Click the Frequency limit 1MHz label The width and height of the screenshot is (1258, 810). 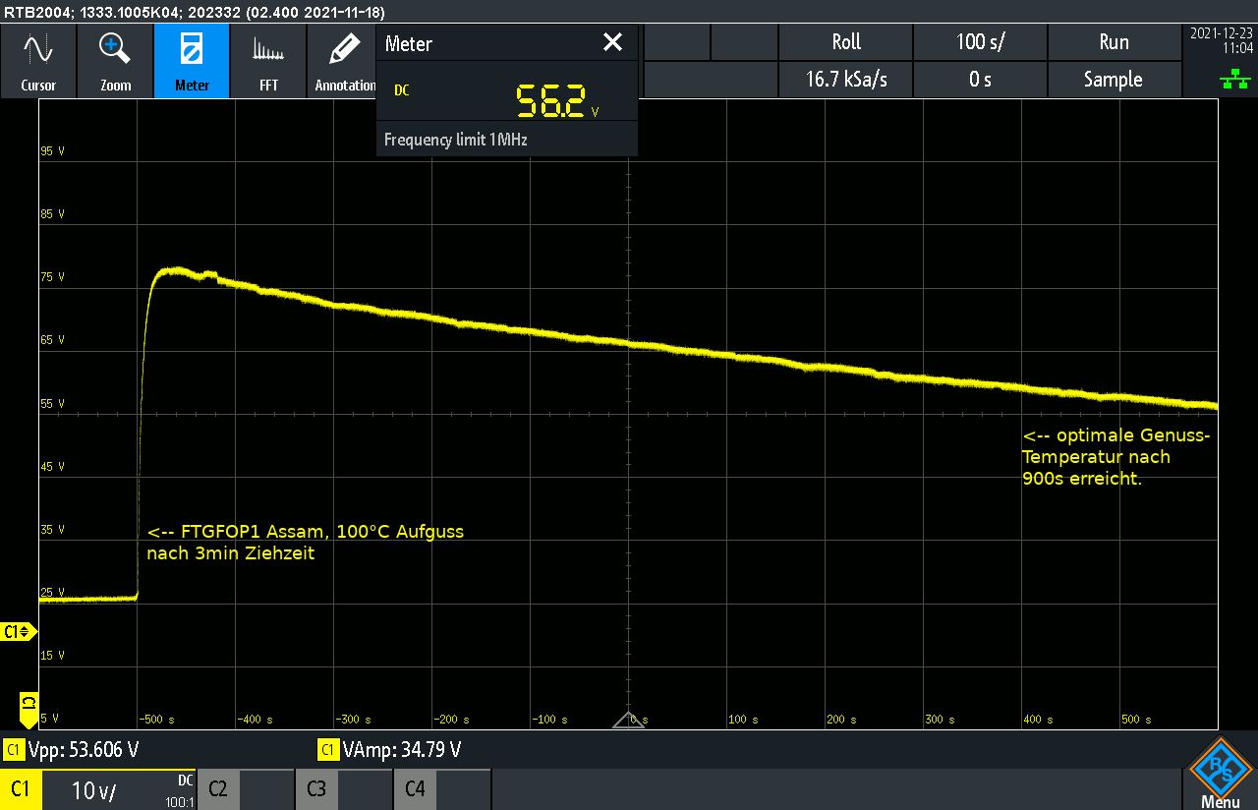click(456, 140)
